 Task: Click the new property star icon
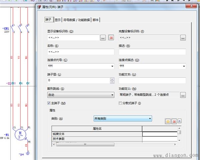[168, 121]
